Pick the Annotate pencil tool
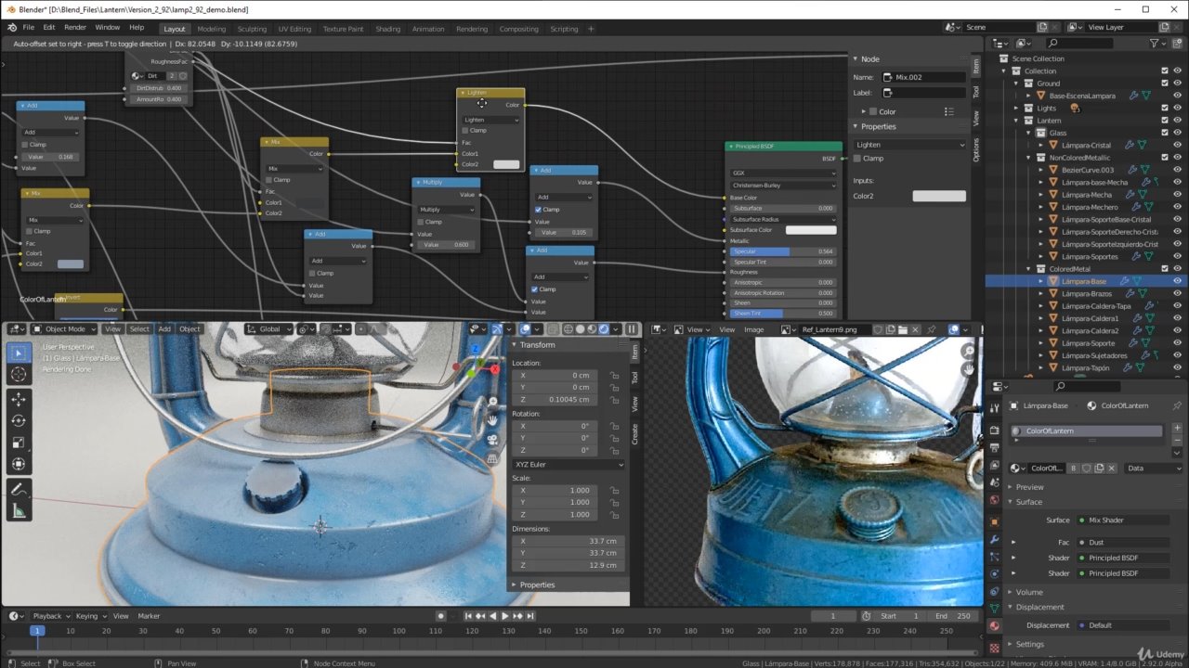The height and width of the screenshot is (668, 1189). 19,489
